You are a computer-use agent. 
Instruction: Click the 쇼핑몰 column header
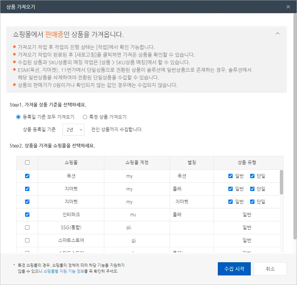71,163
